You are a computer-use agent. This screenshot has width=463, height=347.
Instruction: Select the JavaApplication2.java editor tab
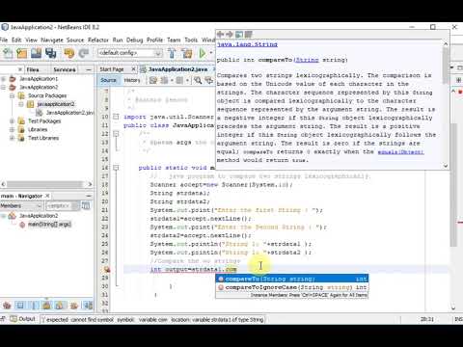[177, 69]
